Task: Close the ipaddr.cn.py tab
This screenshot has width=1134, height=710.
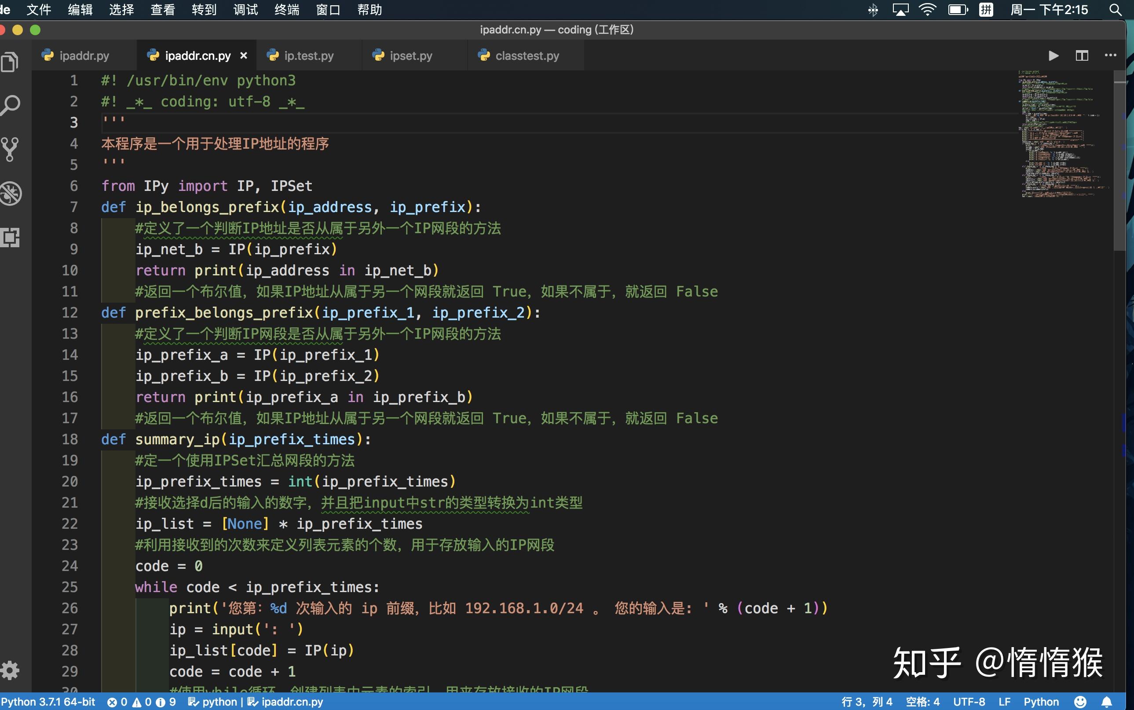Action: pyautogui.click(x=244, y=55)
